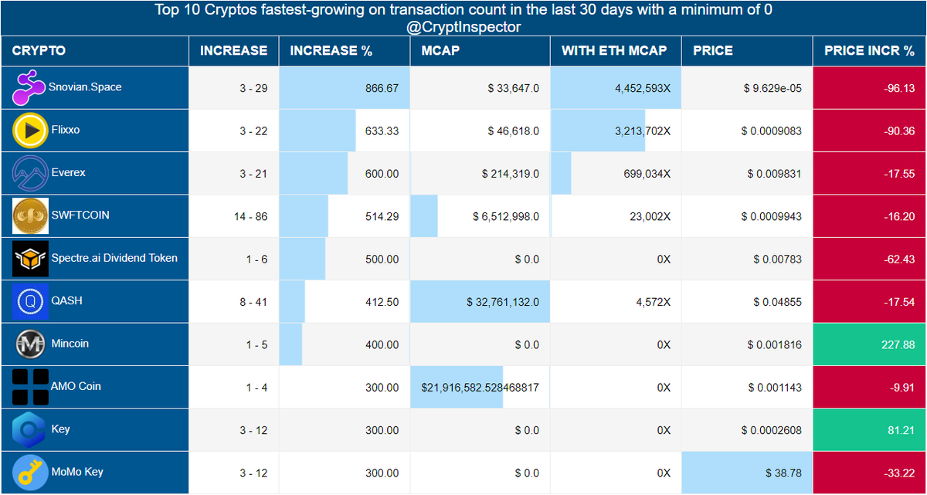This screenshot has height=495, width=927.
Task: Click the 500.00 increase percent cell
Action: coord(345,259)
